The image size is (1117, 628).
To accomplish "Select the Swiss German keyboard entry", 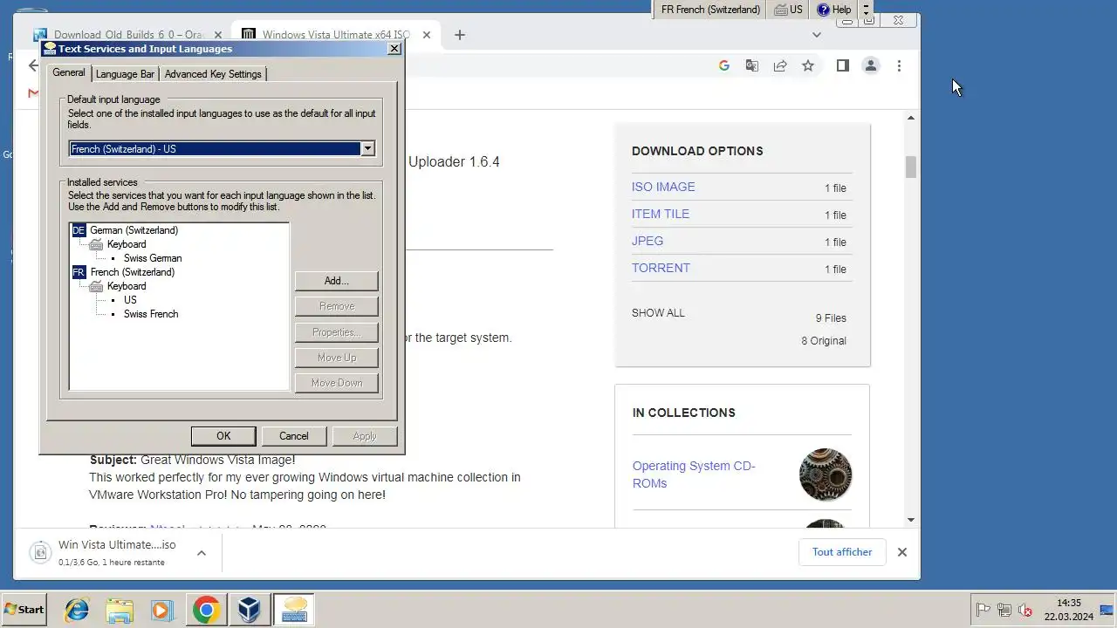I will [x=153, y=258].
